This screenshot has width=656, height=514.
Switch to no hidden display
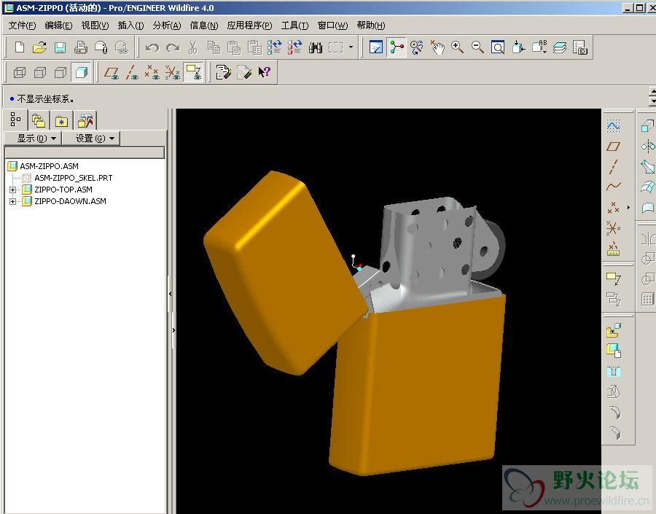(x=60, y=73)
